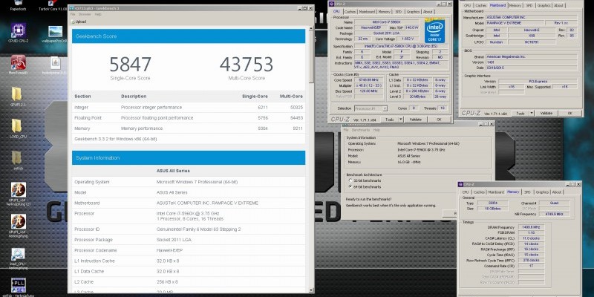Click the 43753 Multi-Core Score value

click(x=247, y=65)
